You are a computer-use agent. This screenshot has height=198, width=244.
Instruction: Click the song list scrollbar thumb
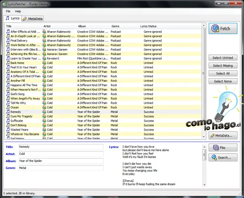pyautogui.click(x=204, y=73)
